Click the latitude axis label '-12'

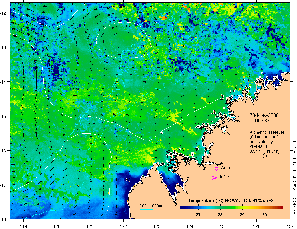tap(4, 13)
